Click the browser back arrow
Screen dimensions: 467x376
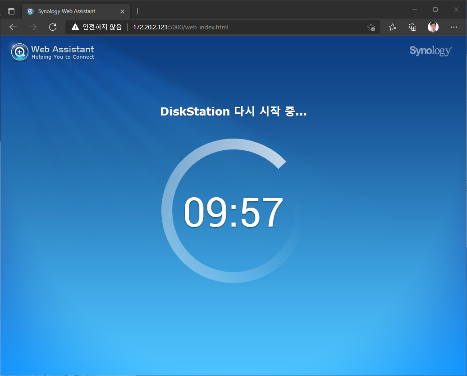click(13, 27)
